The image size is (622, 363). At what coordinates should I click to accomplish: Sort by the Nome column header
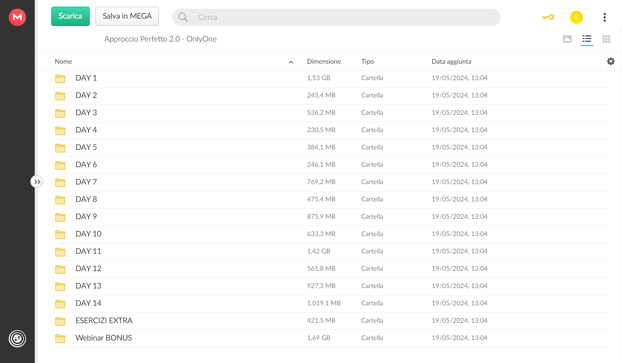tap(63, 62)
